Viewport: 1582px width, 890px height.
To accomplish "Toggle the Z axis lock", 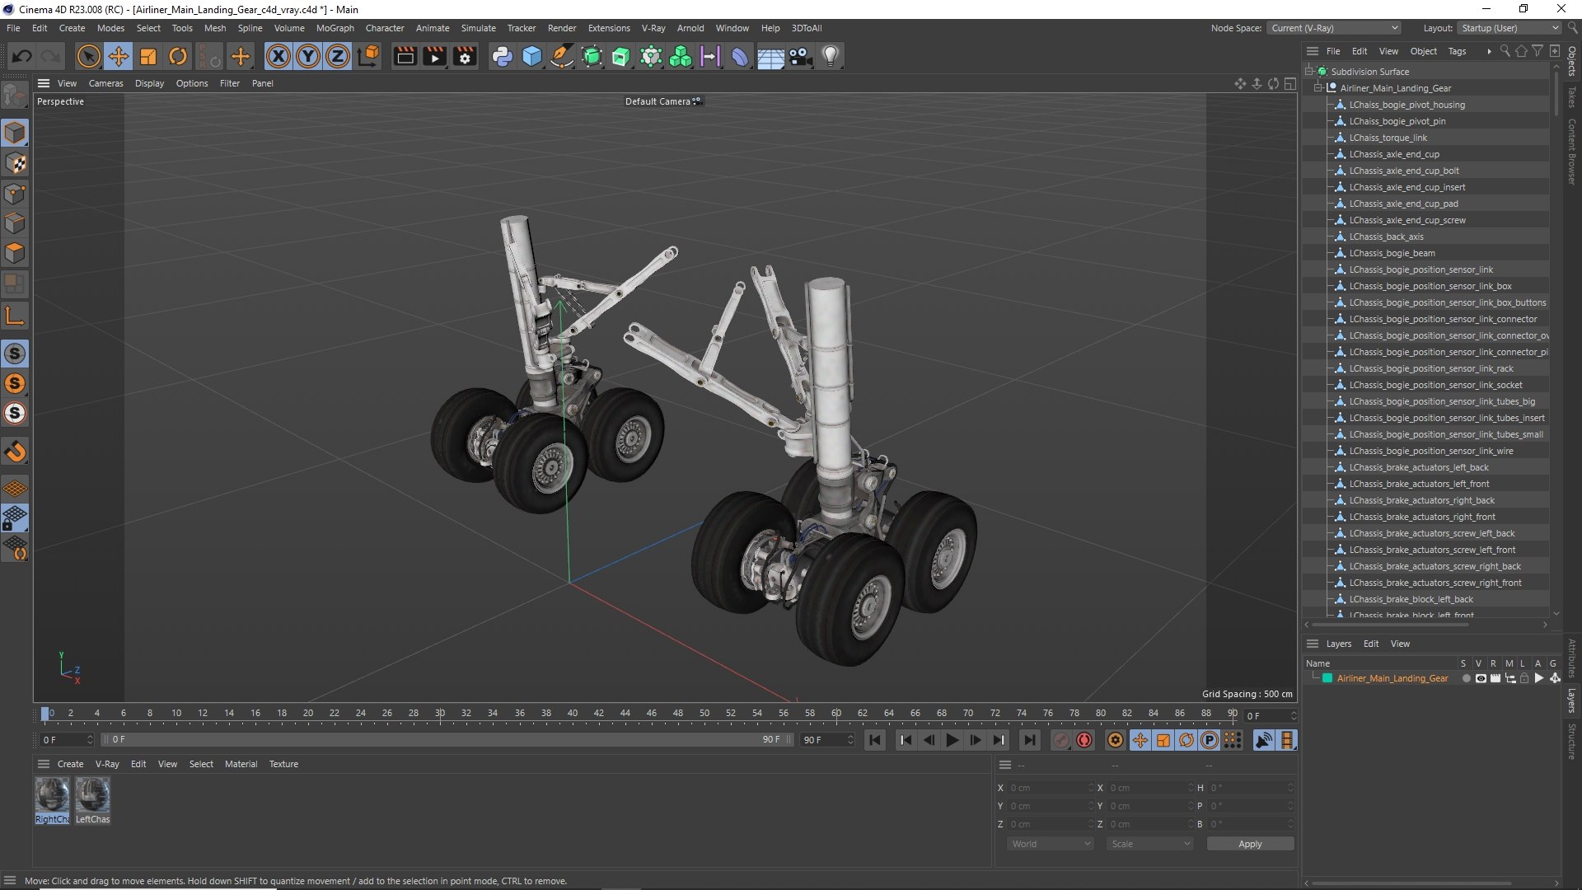I will coord(338,56).
